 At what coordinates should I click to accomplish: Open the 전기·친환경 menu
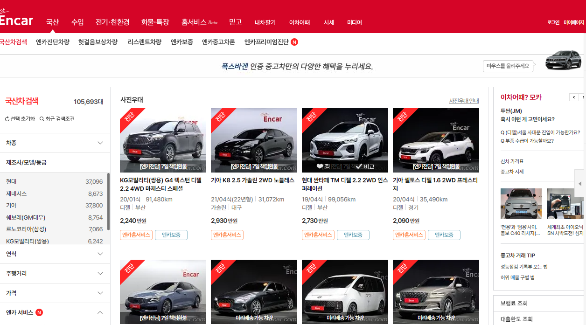pyautogui.click(x=112, y=22)
